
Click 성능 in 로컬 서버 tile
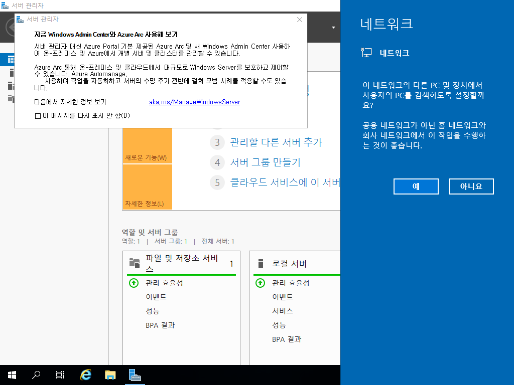(279, 325)
